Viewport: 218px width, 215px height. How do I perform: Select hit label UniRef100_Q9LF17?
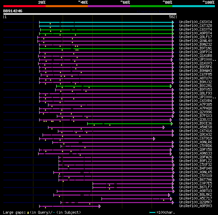196,37
